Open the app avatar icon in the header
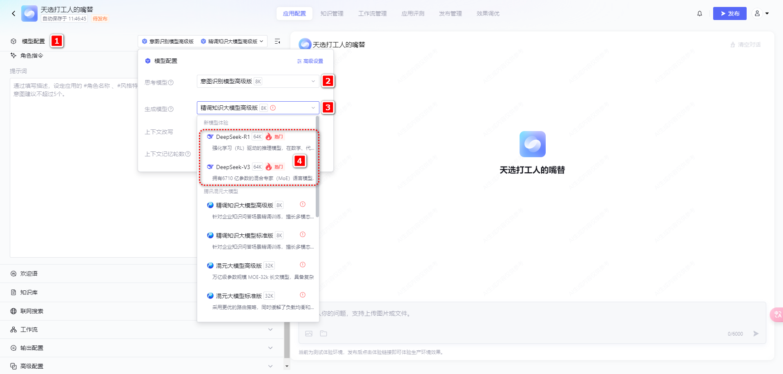The image size is (783, 374). tap(29, 13)
